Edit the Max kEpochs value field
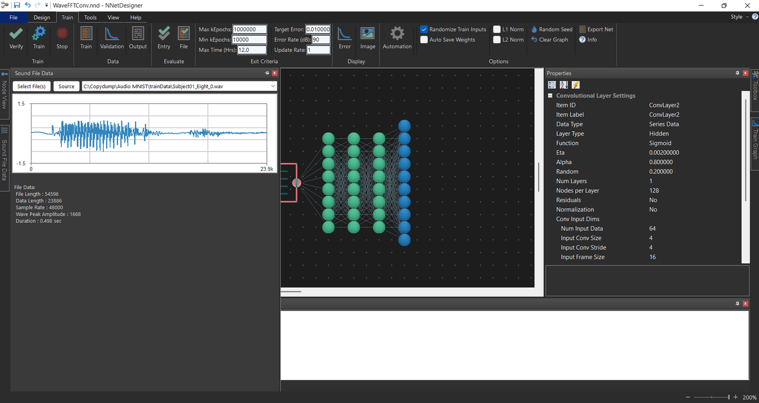This screenshot has width=759, height=403. tap(249, 29)
